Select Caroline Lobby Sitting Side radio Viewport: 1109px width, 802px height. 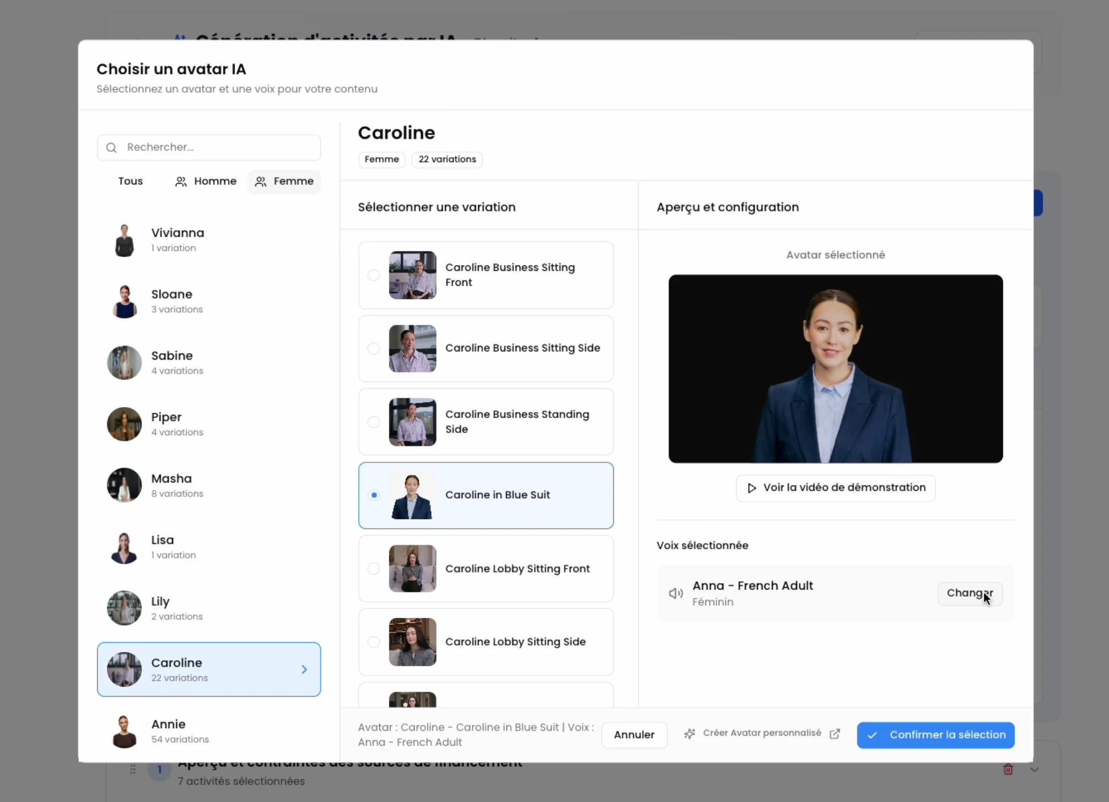point(374,642)
